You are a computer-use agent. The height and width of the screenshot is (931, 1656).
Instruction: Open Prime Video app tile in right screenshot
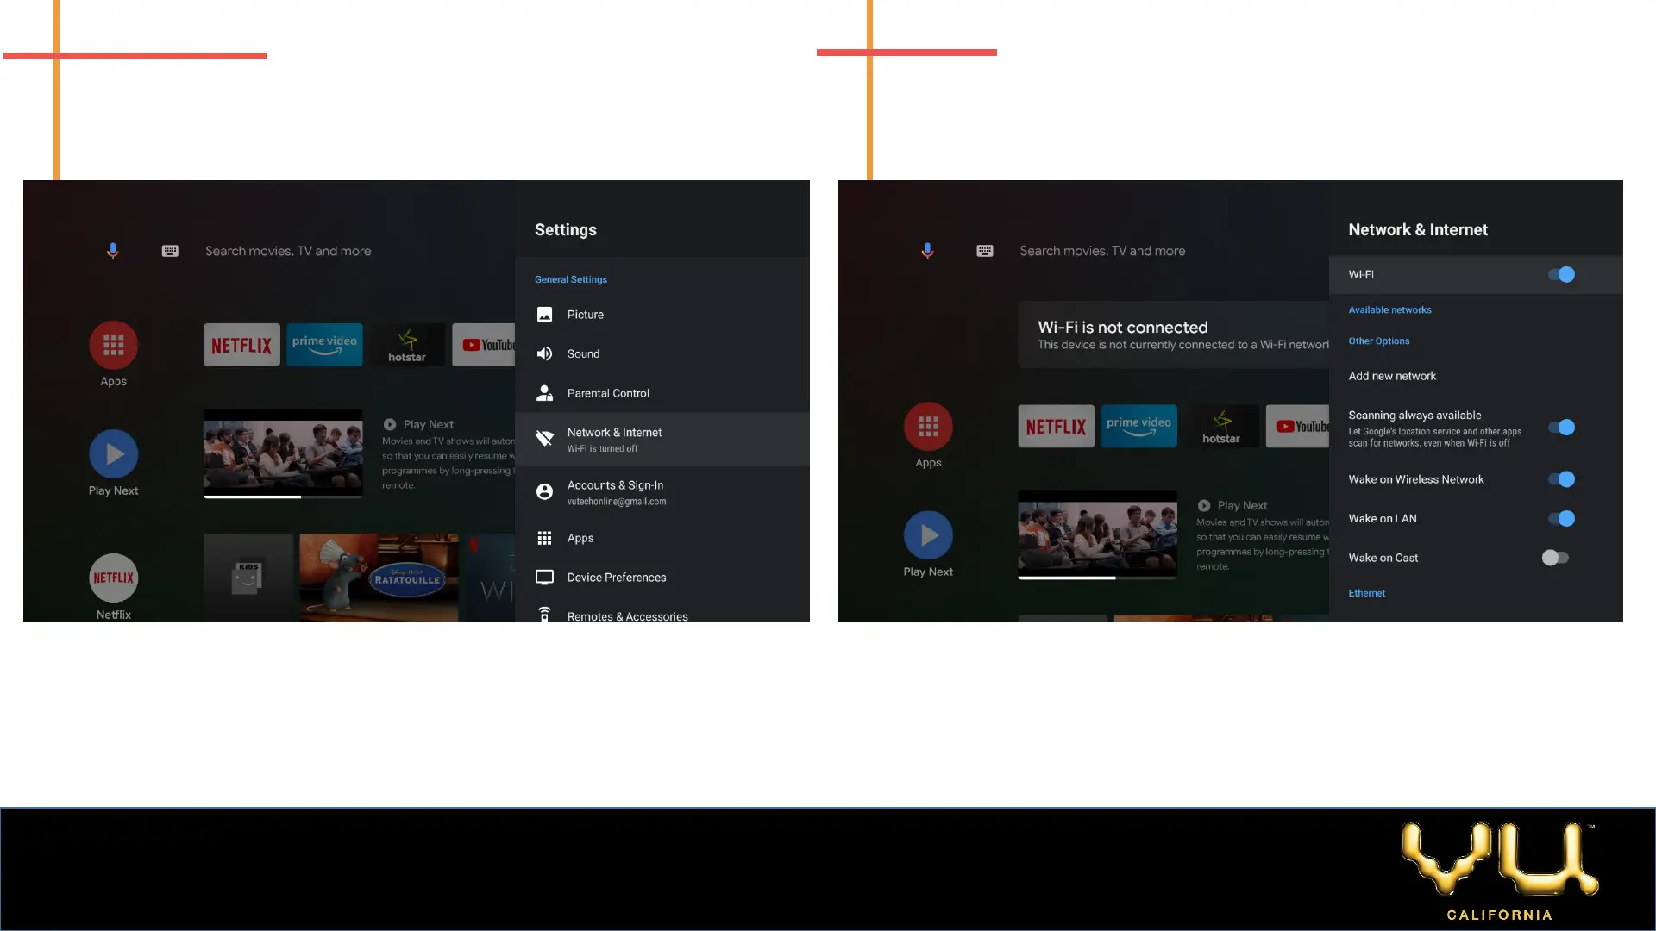click(x=1138, y=426)
